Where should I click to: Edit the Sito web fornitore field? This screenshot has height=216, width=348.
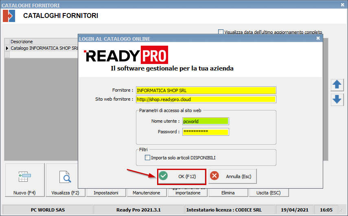pyautogui.click(x=206, y=99)
